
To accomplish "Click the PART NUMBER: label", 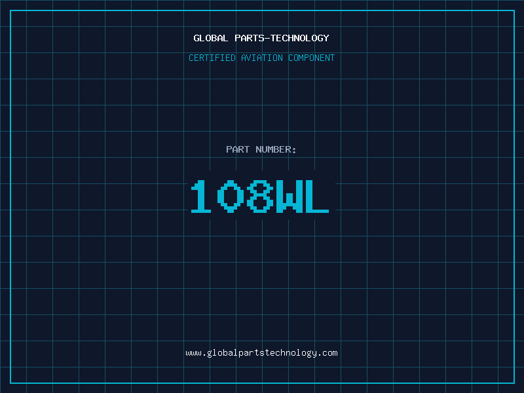I will pyautogui.click(x=261, y=149).
